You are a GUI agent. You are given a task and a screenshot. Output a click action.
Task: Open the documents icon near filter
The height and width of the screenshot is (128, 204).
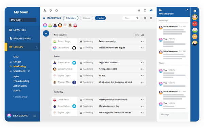tap(145, 18)
